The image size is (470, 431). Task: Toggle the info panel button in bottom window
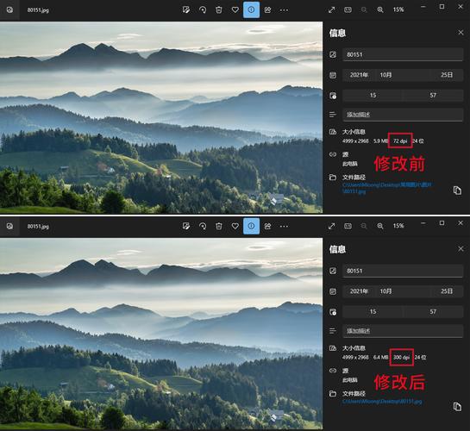pyautogui.click(x=251, y=226)
